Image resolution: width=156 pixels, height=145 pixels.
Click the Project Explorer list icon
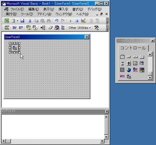pos(91,21)
